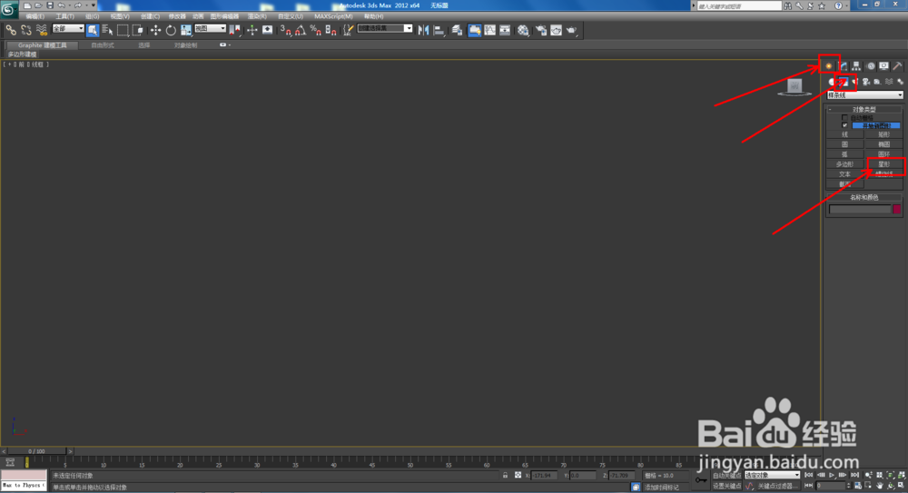908x493 pixels.
Task: Click the Bind to Space Warp icon
Action: pyautogui.click(x=41, y=30)
